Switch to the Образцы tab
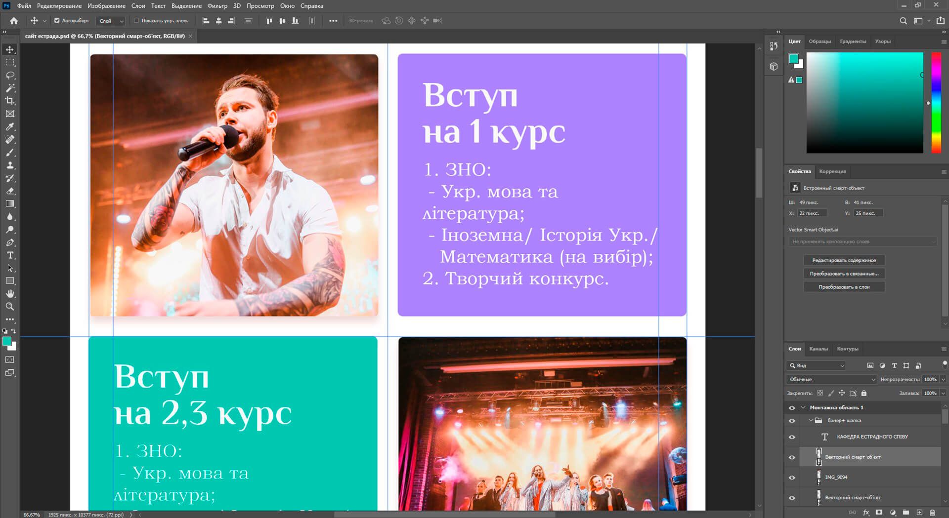949x518 pixels. point(820,41)
